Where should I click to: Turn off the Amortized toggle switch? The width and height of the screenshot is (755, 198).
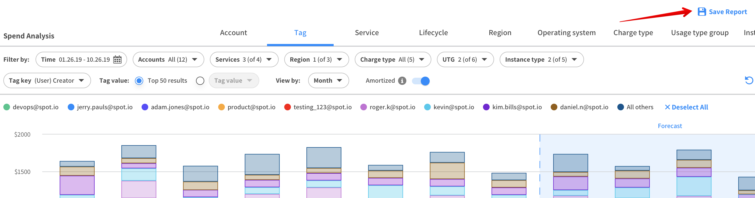[421, 81]
